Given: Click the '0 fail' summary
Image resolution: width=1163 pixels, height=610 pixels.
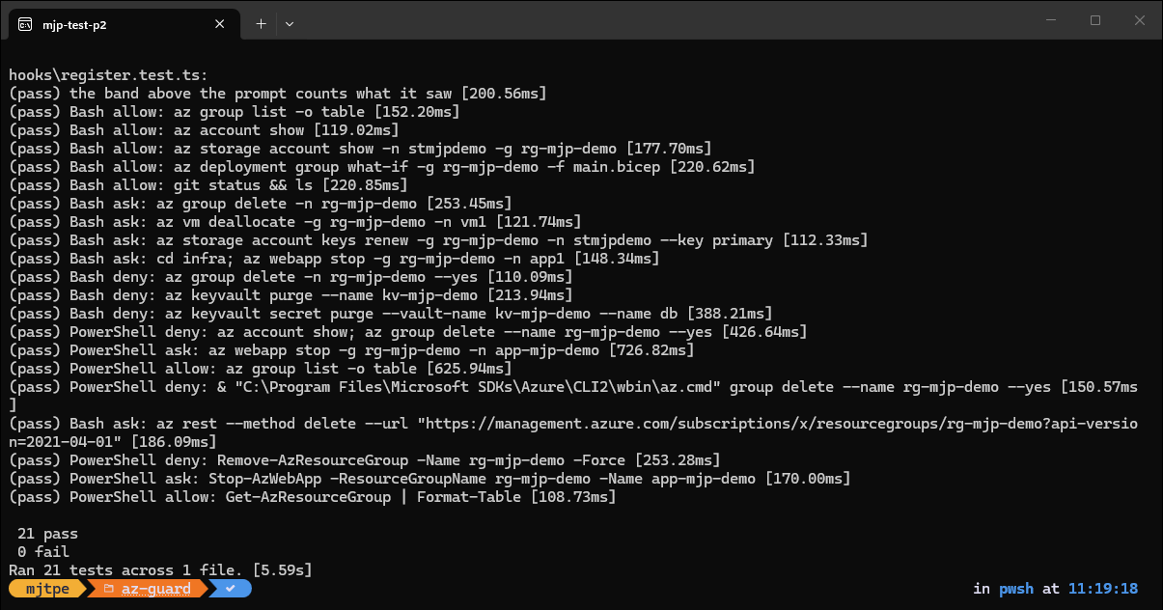Looking at the screenshot, I should tap(43, 552).
